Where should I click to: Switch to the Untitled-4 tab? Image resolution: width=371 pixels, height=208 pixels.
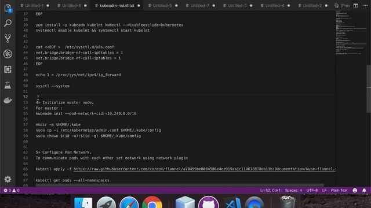[274, 5]
